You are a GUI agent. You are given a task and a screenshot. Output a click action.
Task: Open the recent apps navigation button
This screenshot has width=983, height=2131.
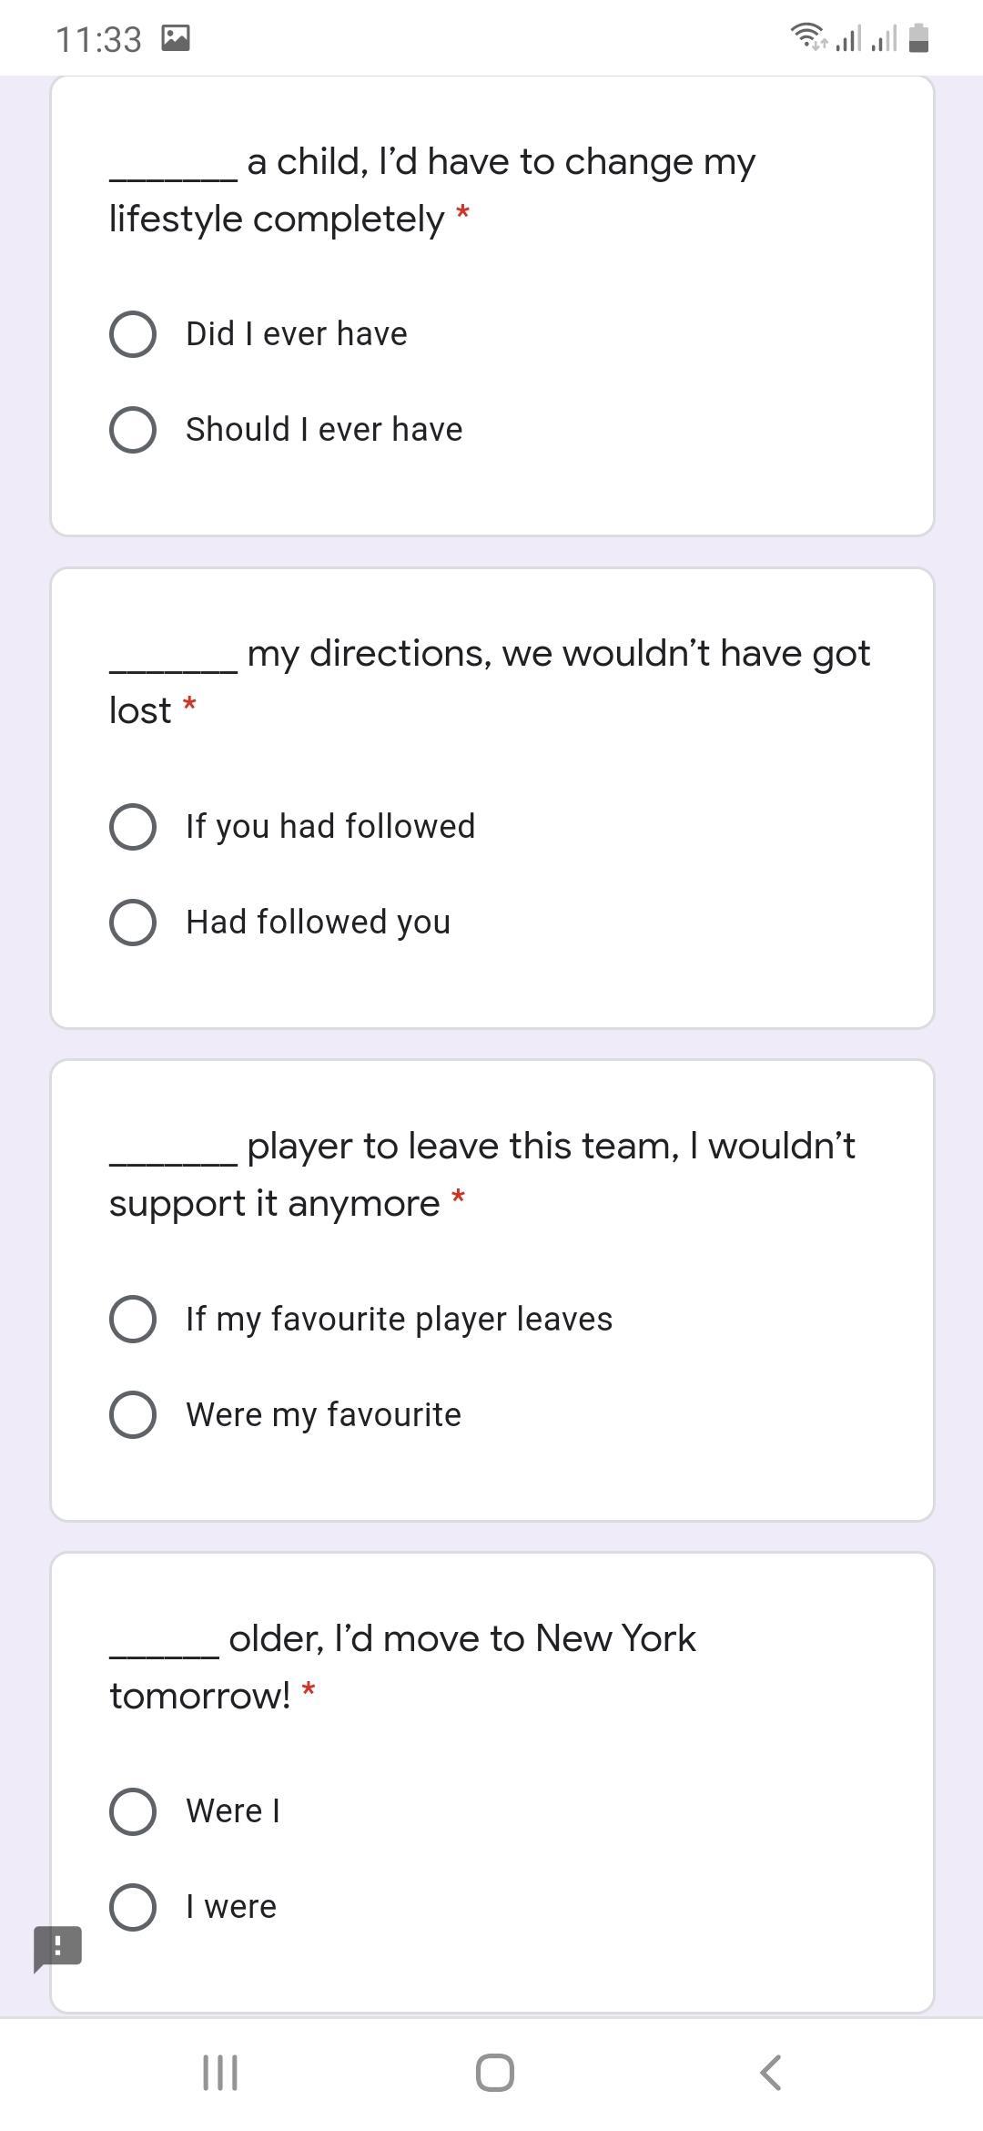(x=219, y=2073)
